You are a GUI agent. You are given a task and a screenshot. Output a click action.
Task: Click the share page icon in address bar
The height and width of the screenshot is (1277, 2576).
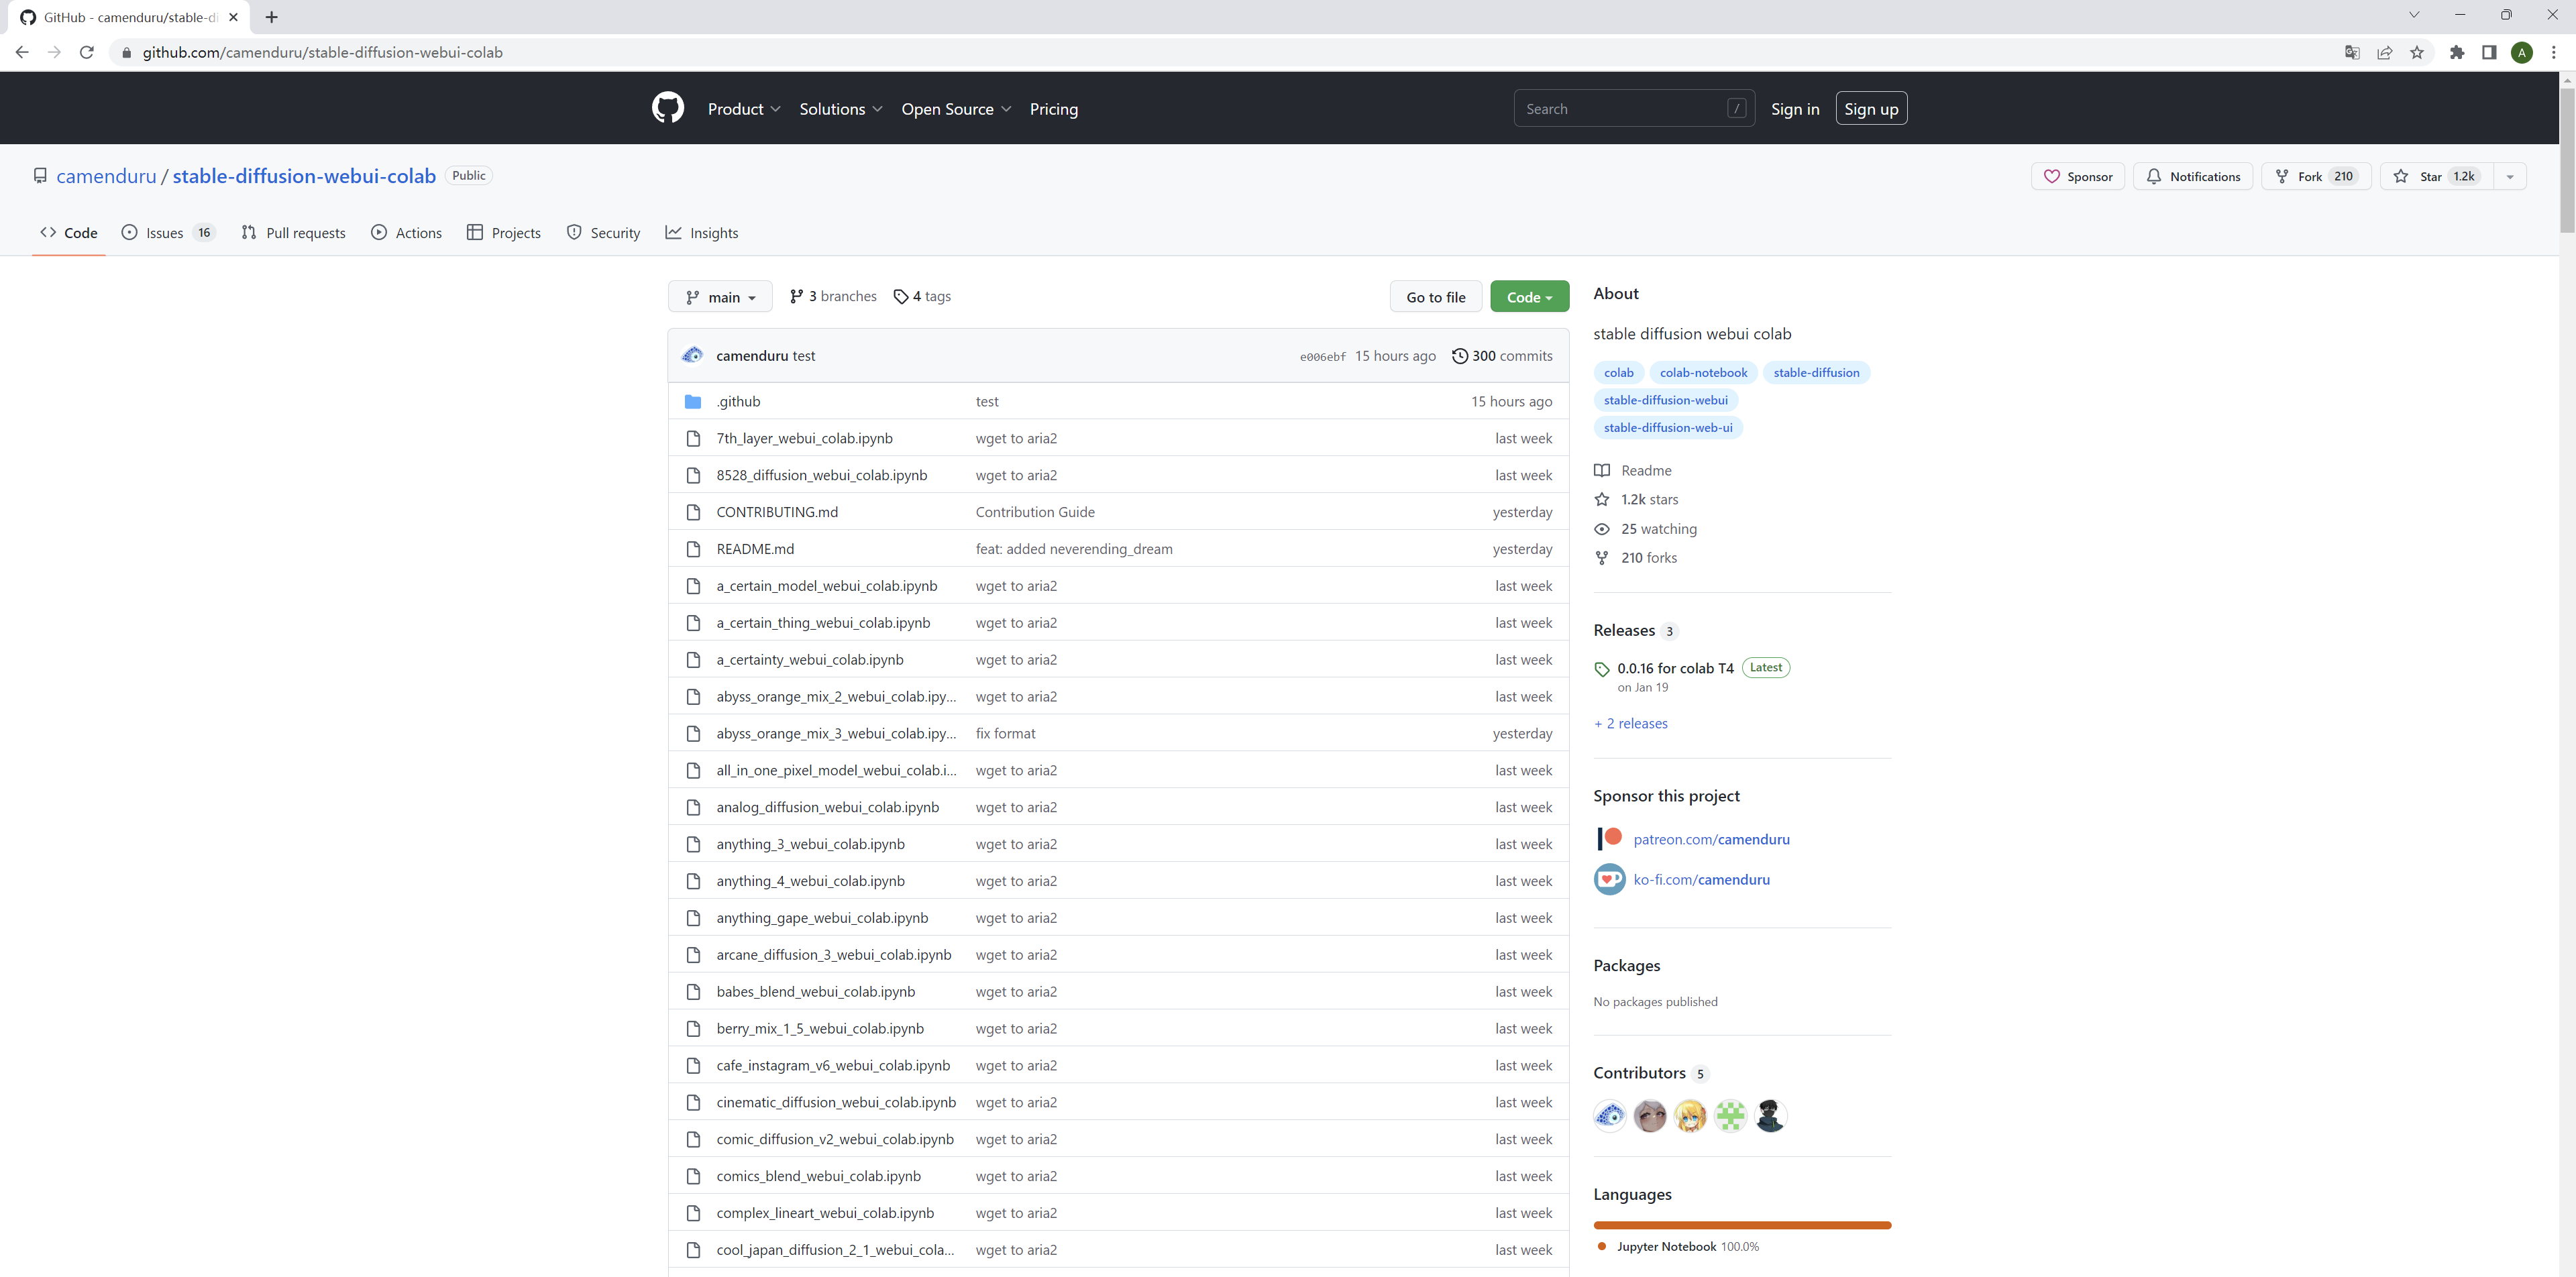click(x=2385, y=52)
